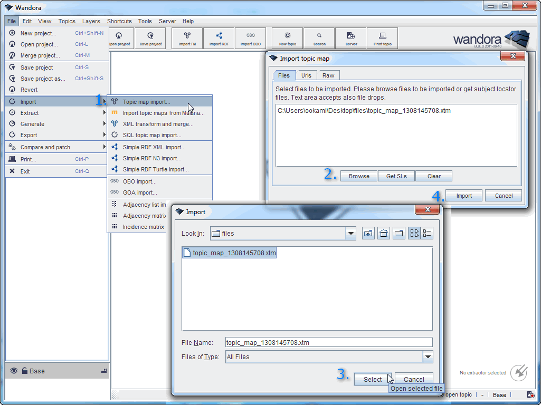This screenshot has height=405, width=541.
Task: Click the Get SLs button
Action: (396, 176)
